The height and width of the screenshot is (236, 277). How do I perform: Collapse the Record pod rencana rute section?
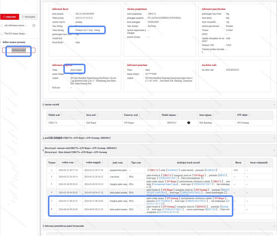click(274, 150)
